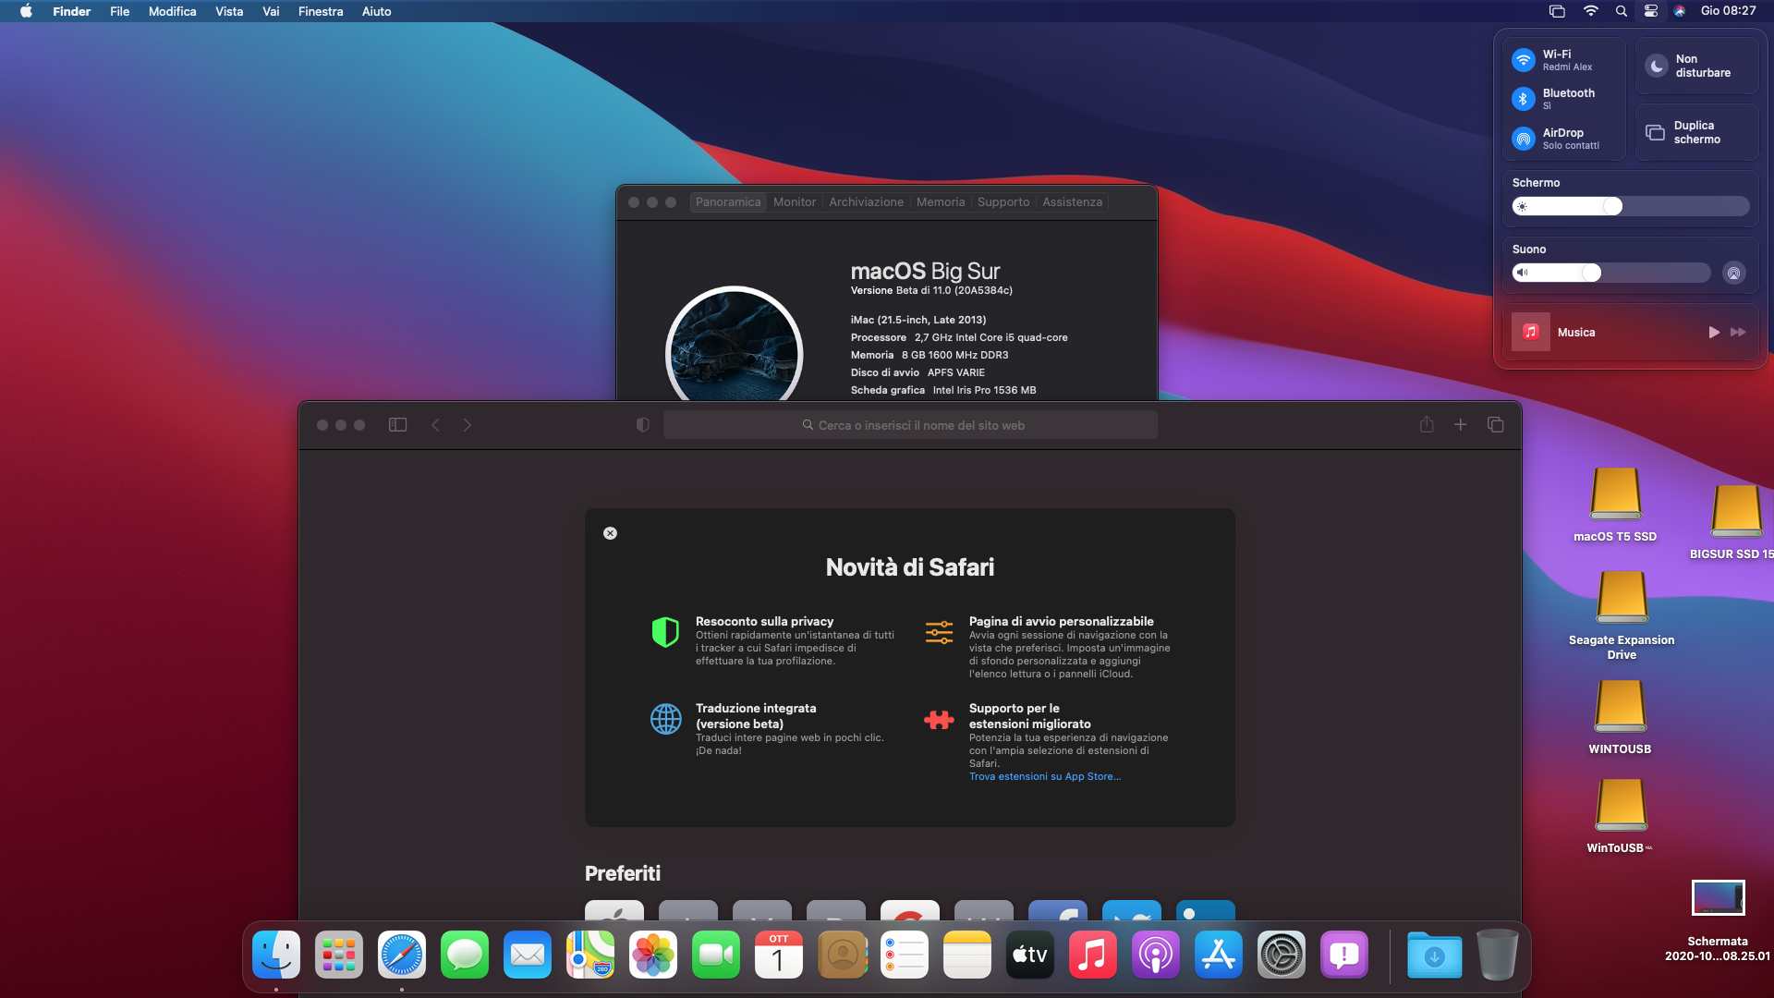Open Music app in the Dock
The image size is (1774, 998).
pyautogui.click(x=1093, y=955)
